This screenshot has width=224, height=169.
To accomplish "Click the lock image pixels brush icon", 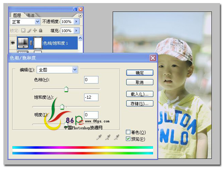I will point(29,30).
